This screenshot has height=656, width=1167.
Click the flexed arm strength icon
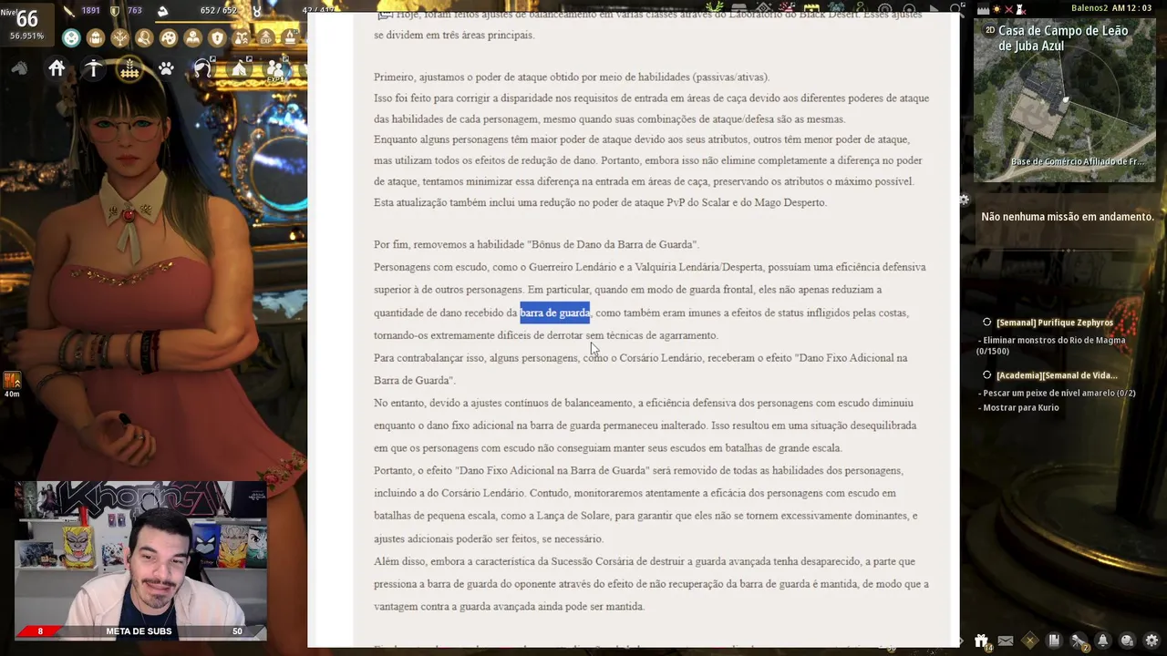click(x=162, y=11)
